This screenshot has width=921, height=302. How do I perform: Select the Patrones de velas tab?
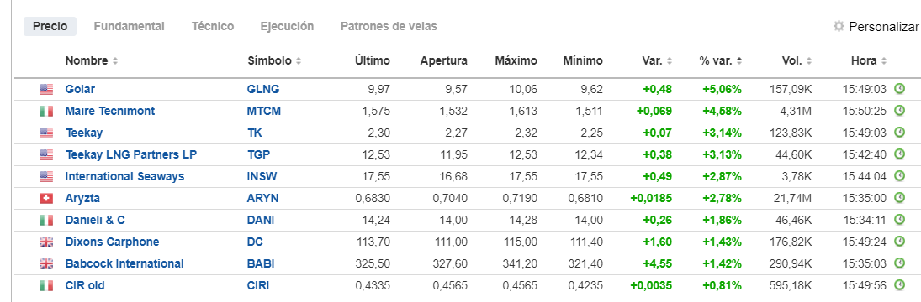point(389,26)
